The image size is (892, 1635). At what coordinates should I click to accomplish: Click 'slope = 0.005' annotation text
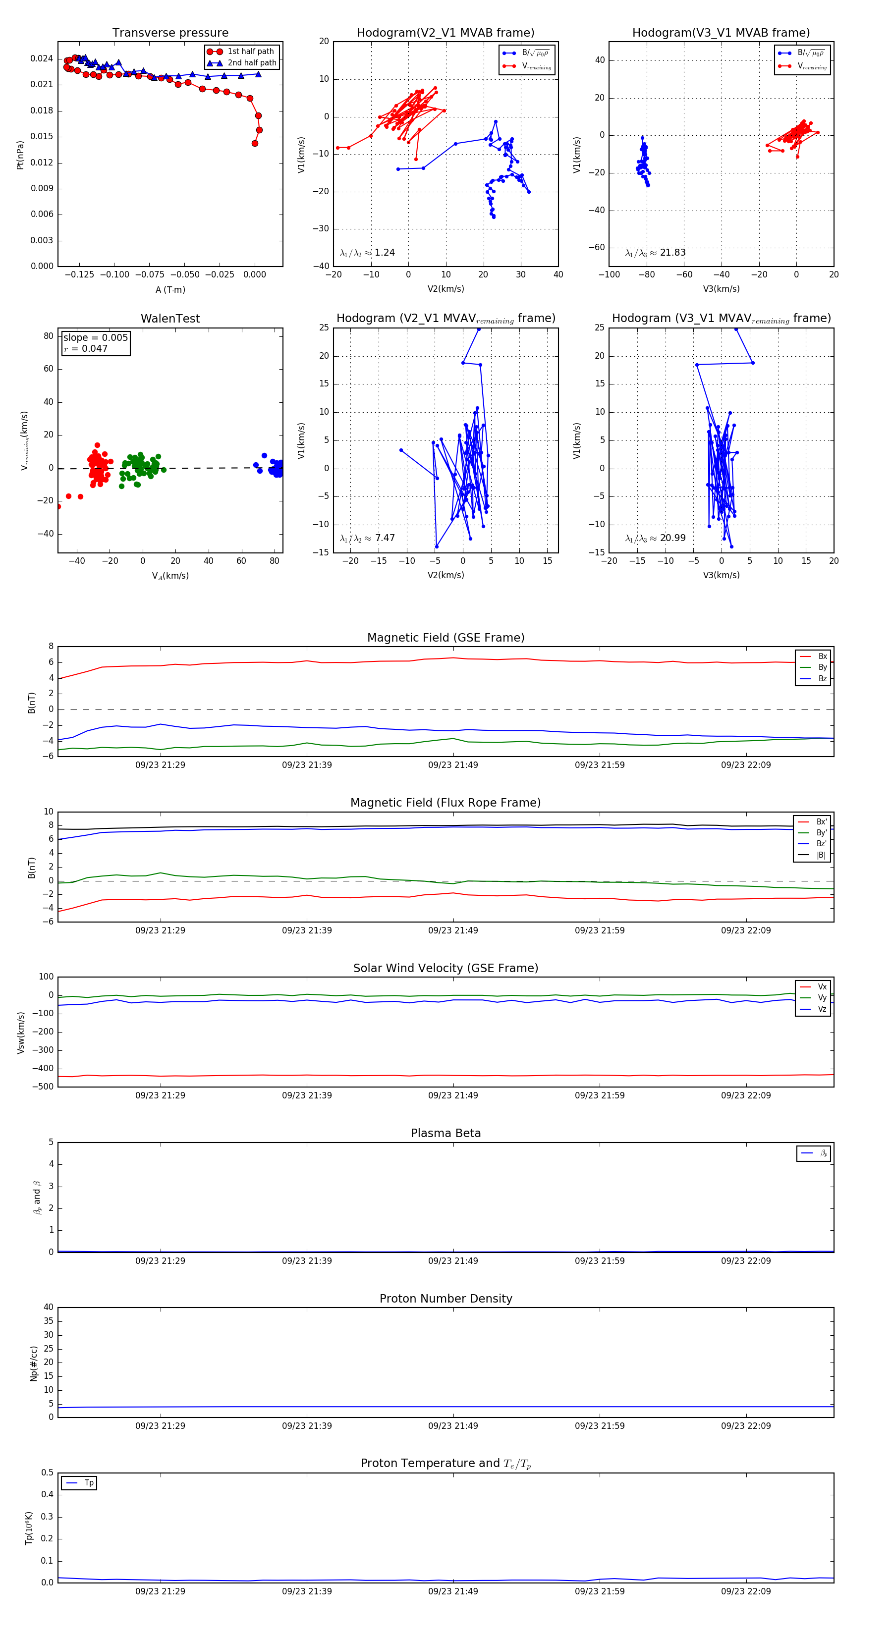tap(95, 338)
